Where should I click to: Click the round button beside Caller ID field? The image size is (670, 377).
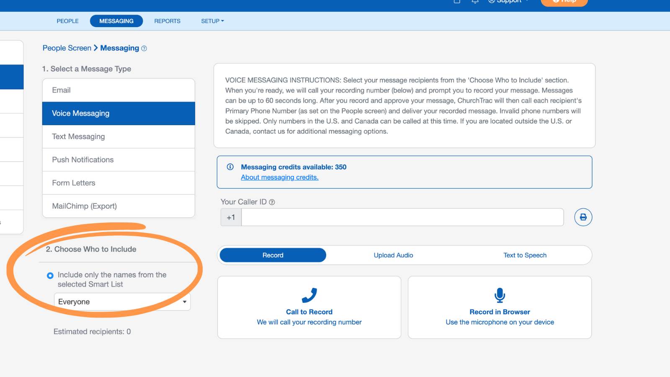coord(583,217)
